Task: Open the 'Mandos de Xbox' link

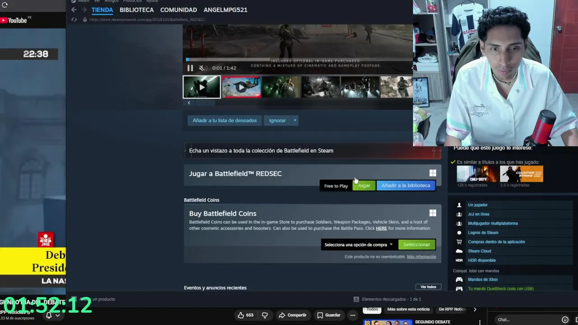Action: pos(483,280)
